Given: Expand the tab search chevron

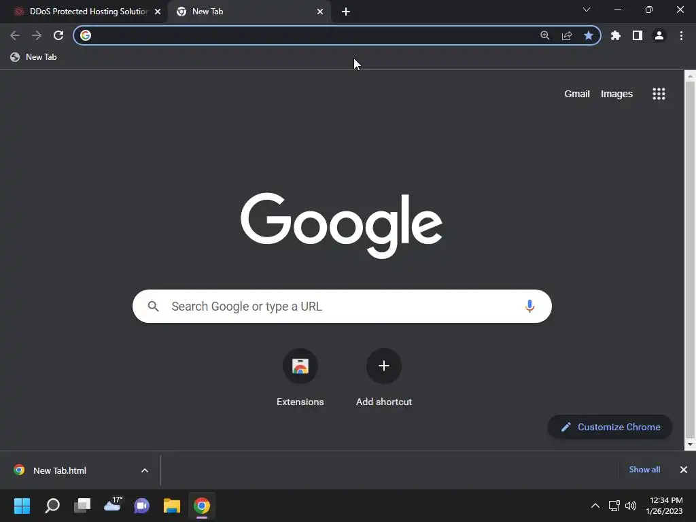Looking at the screenshot, I should [x=587, y=10].
